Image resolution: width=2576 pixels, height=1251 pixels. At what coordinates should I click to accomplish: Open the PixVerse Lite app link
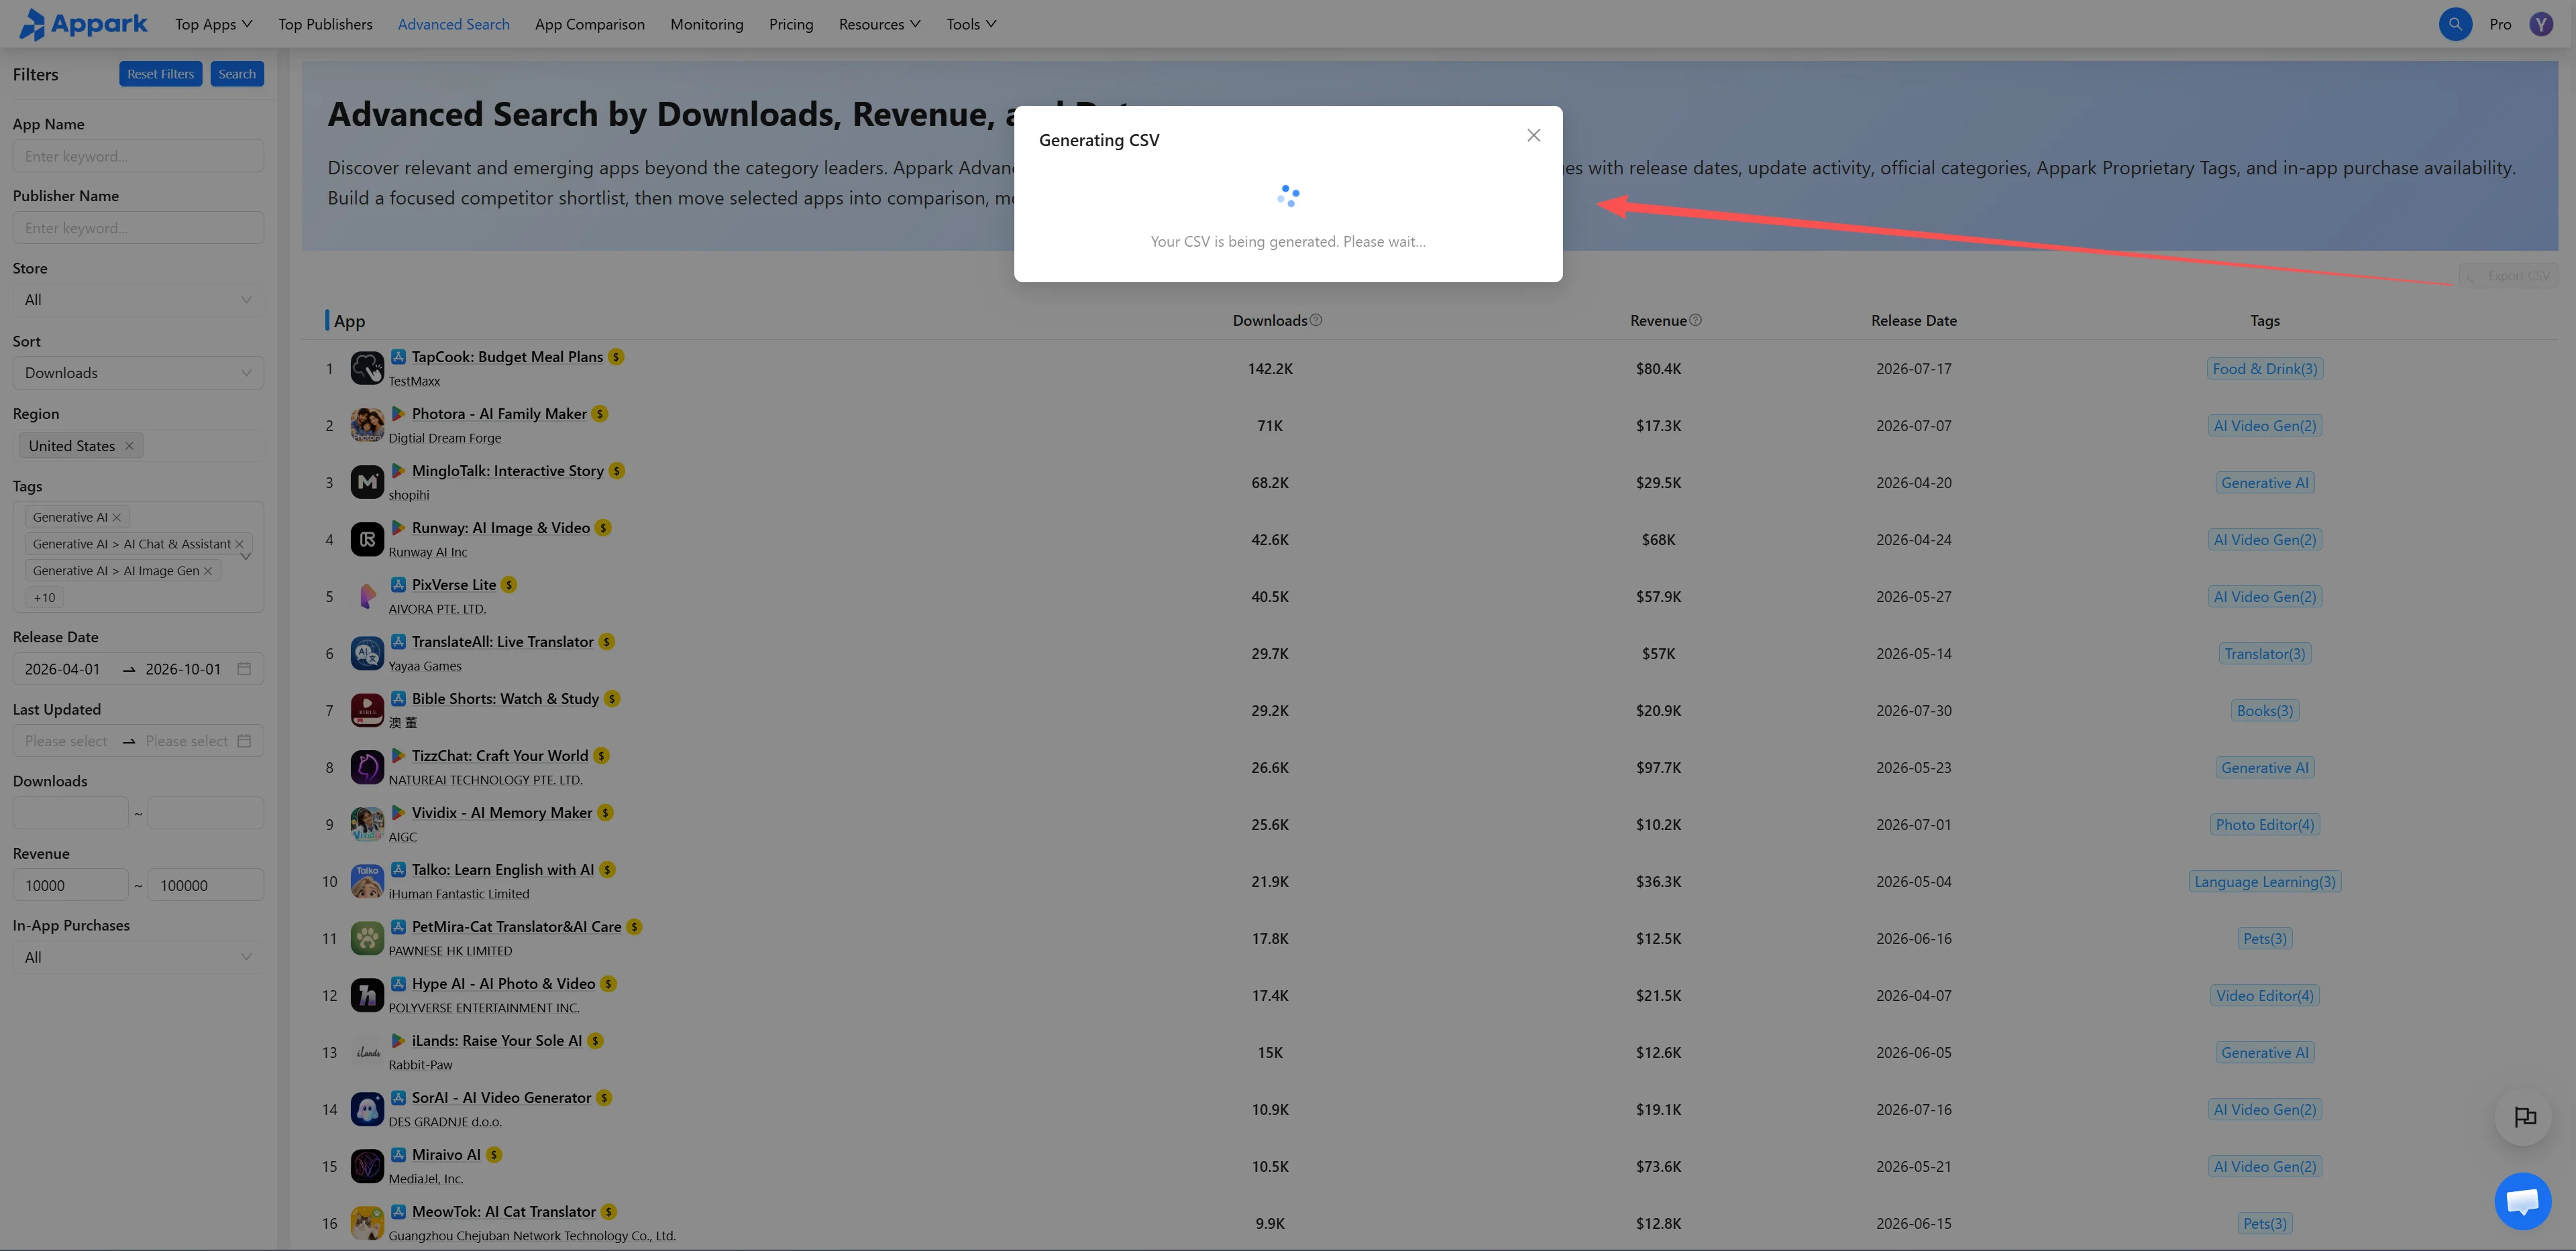click(x=454, y=585)
